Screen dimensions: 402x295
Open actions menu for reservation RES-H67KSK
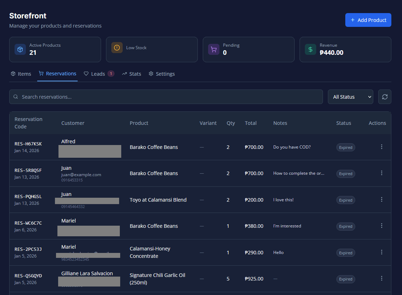tap(381, 147)
